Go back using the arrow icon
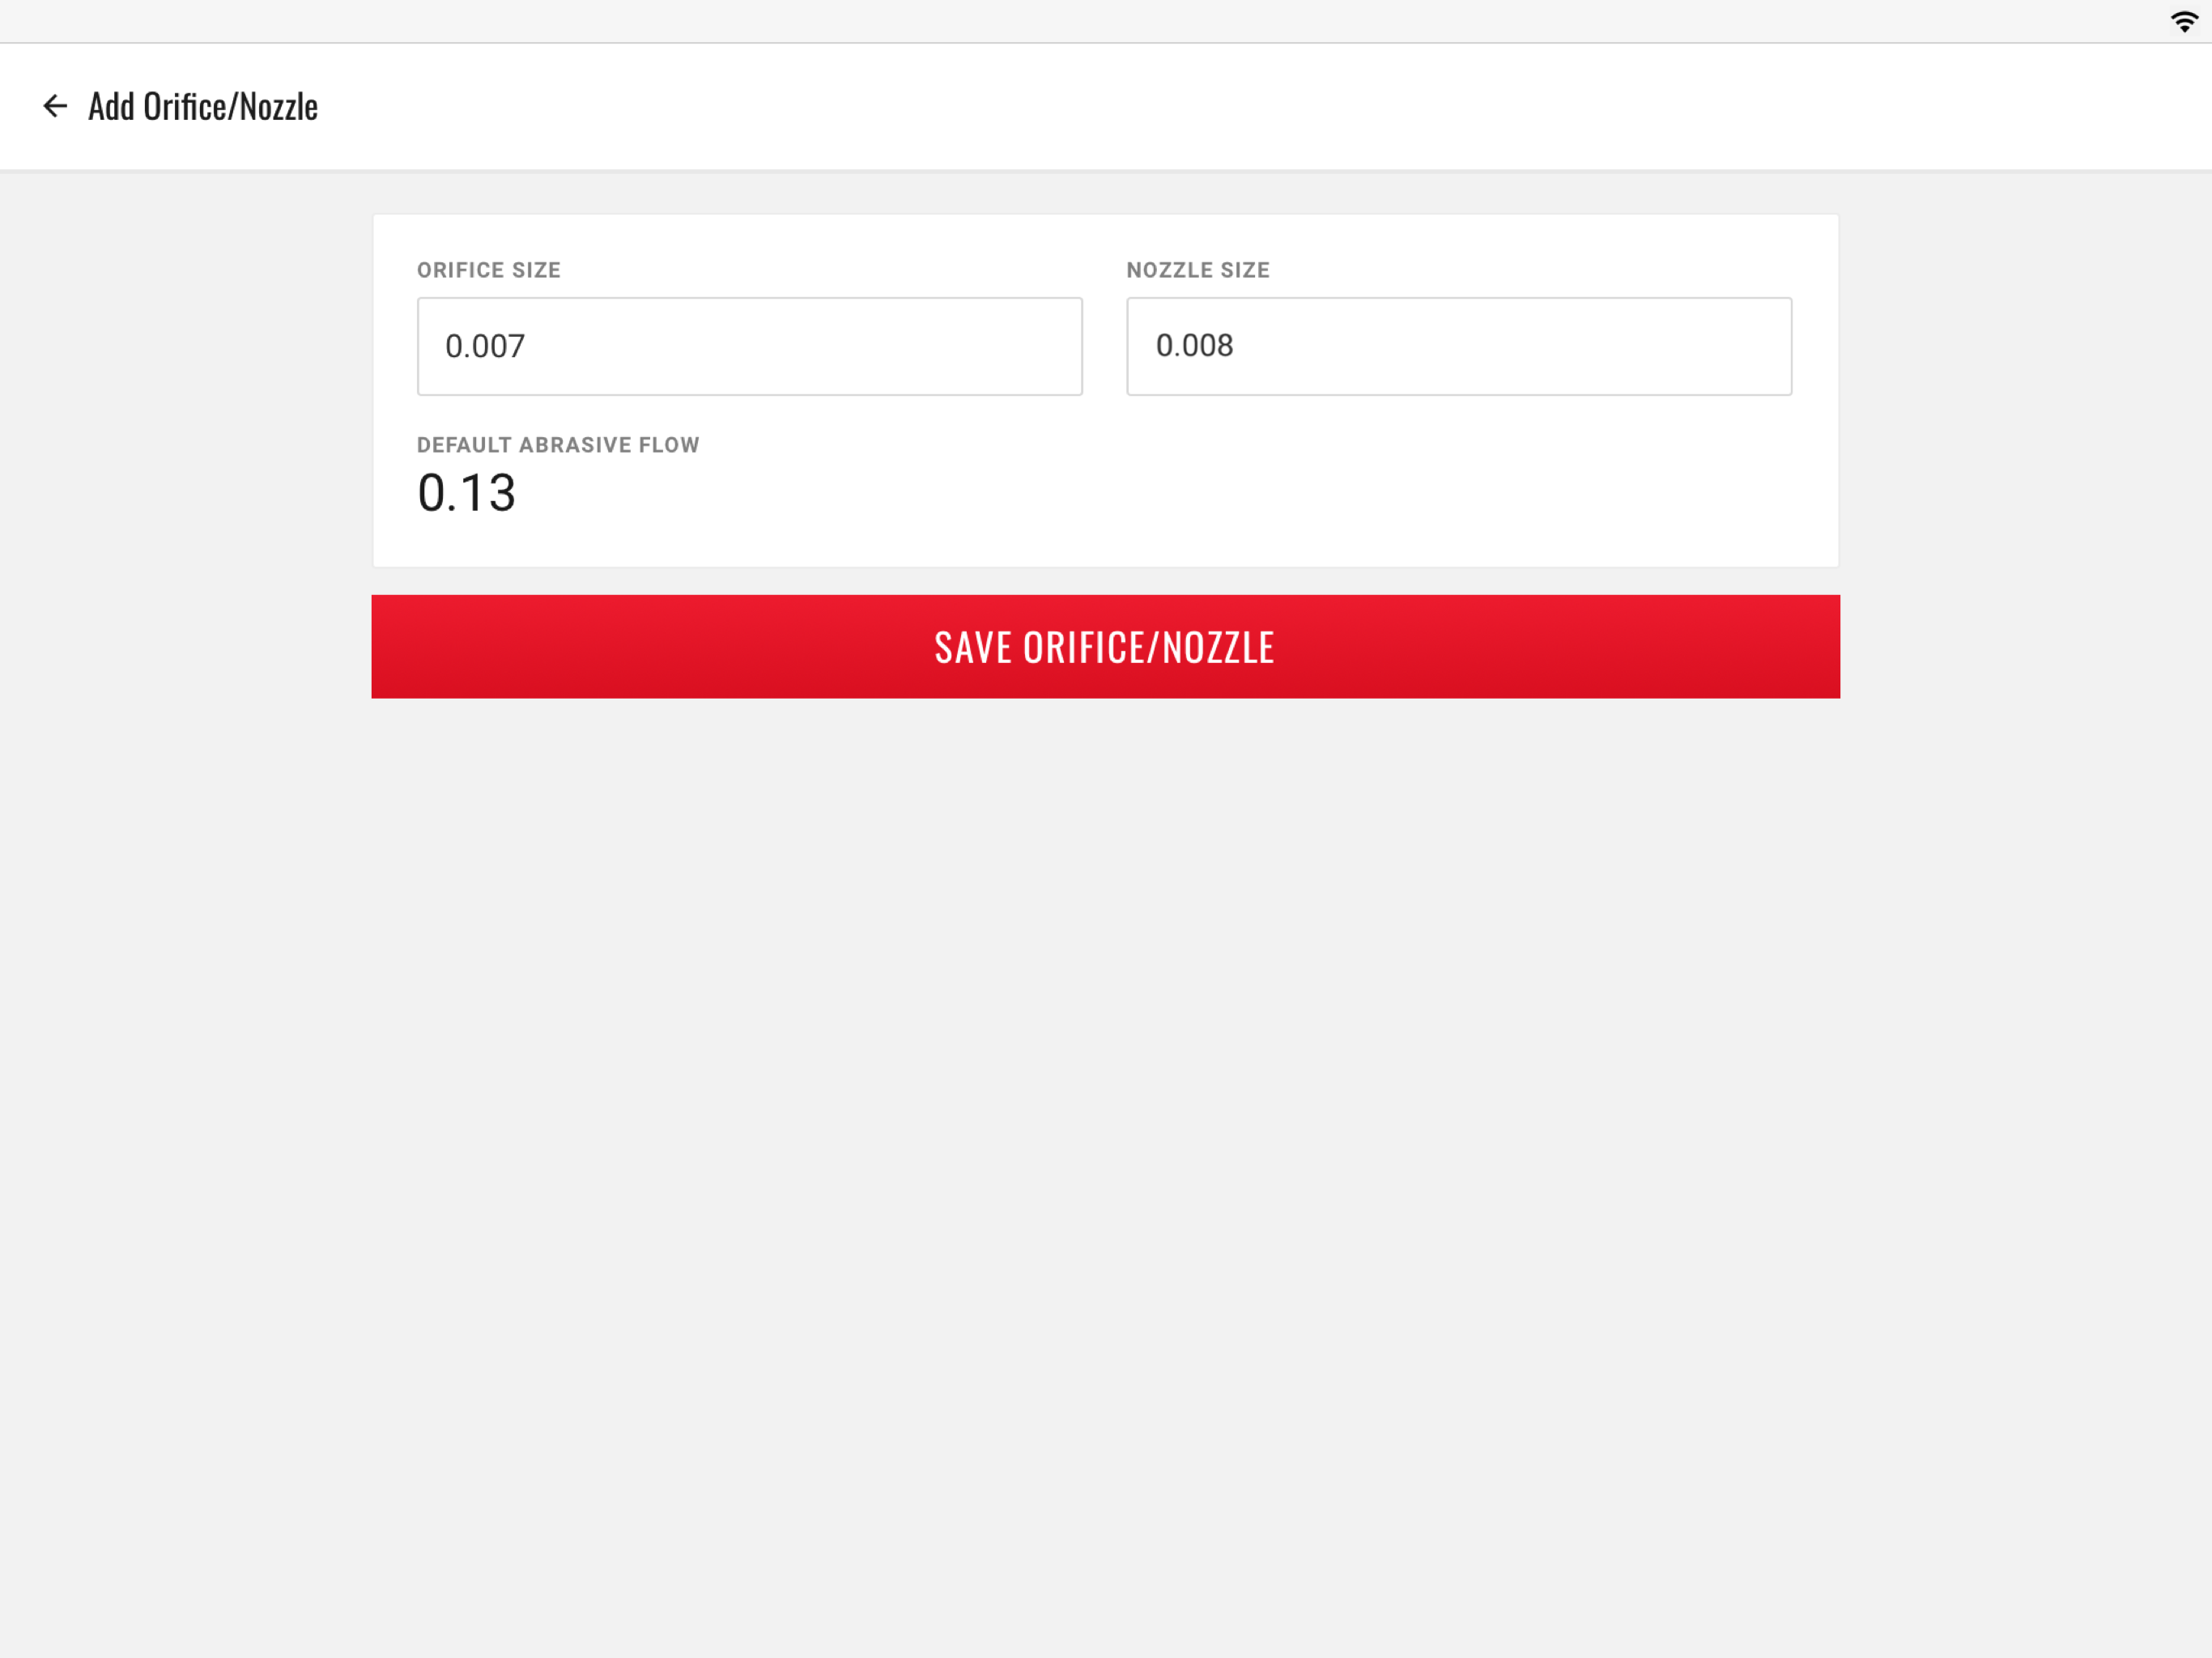The width and height of the screenshot is (2212, 1658). 55,106
